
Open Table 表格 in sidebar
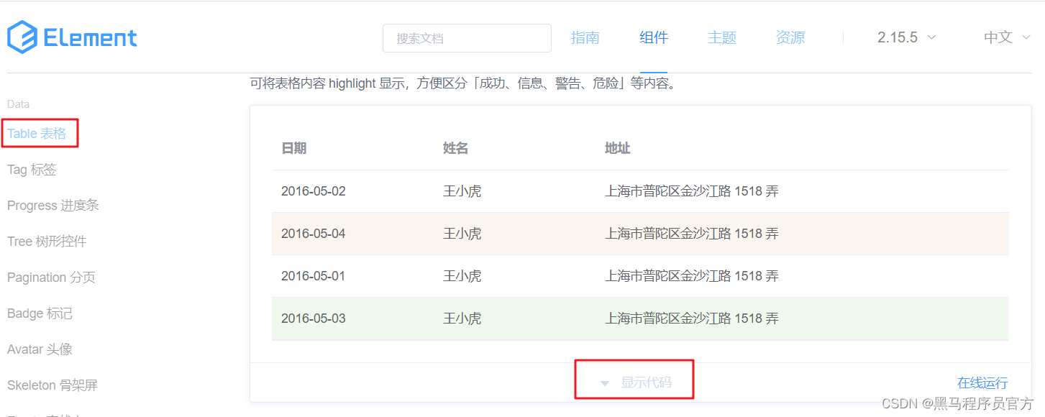[x=37, y=134]
